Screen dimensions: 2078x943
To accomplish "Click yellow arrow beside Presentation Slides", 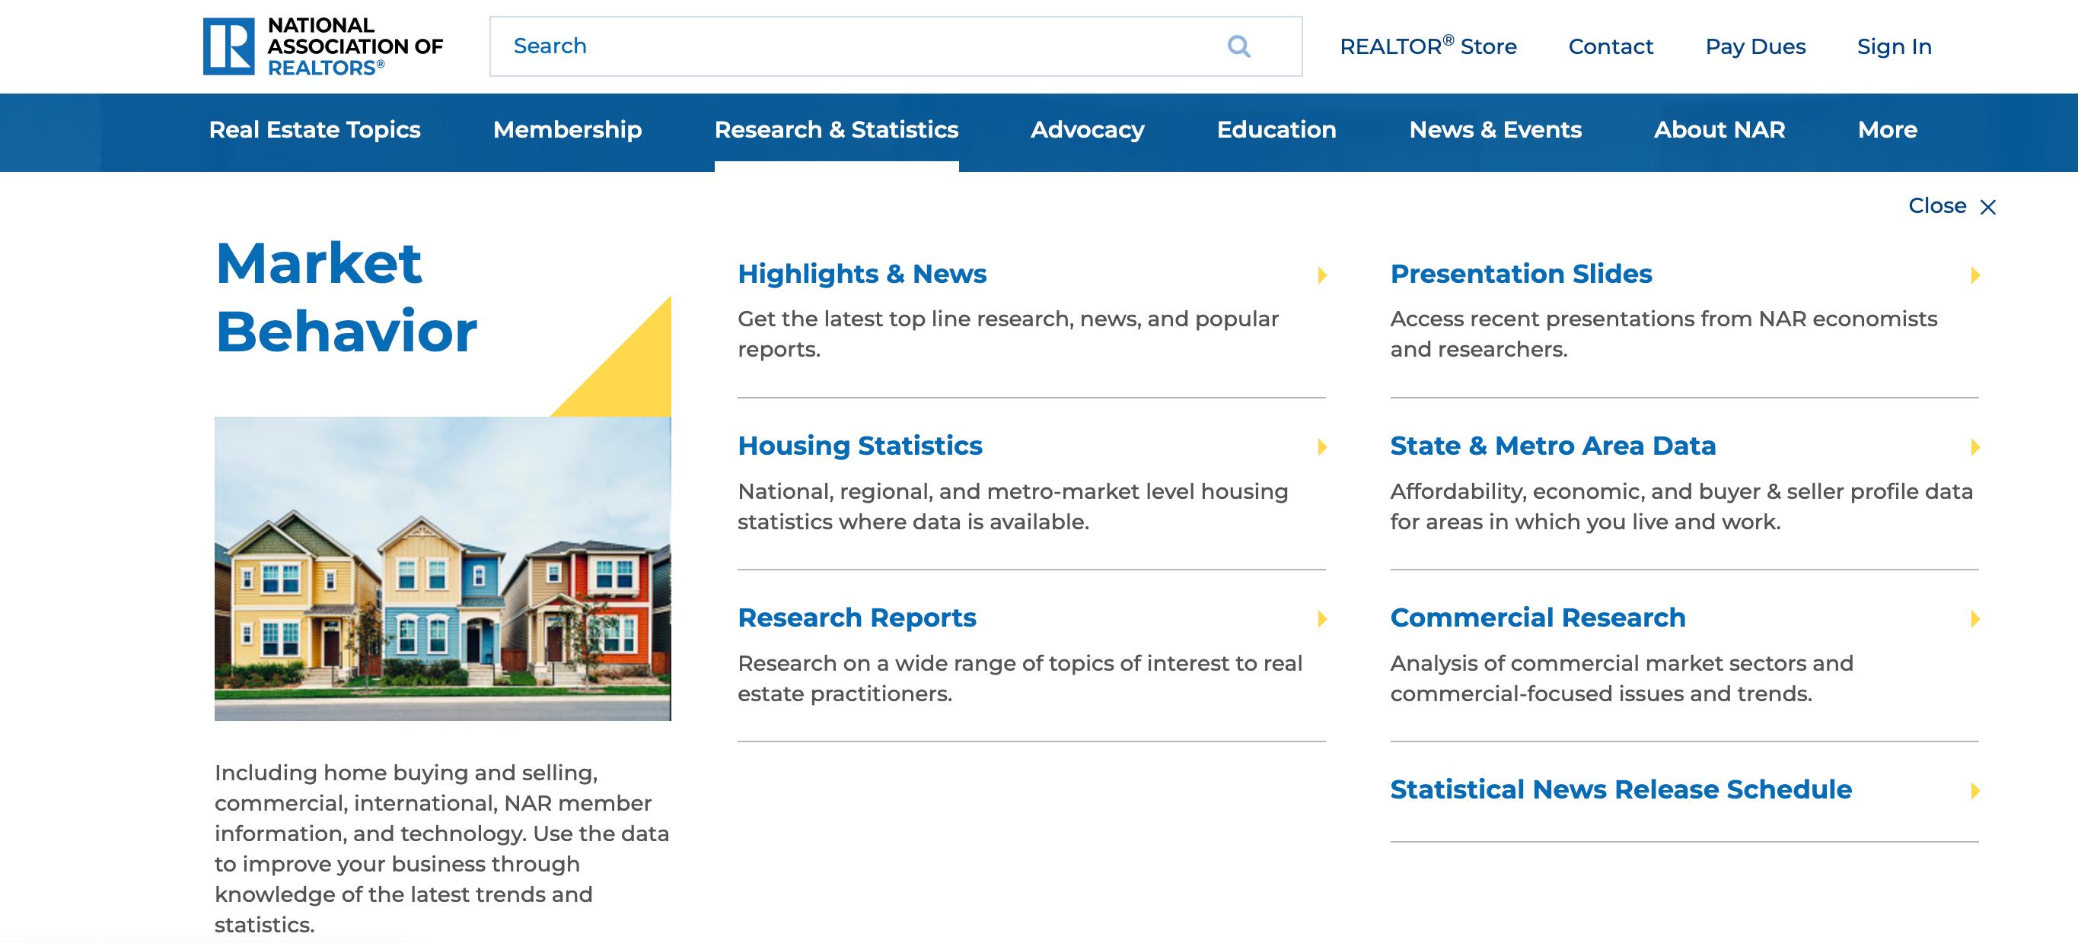I will click(x=1974, y=275).
